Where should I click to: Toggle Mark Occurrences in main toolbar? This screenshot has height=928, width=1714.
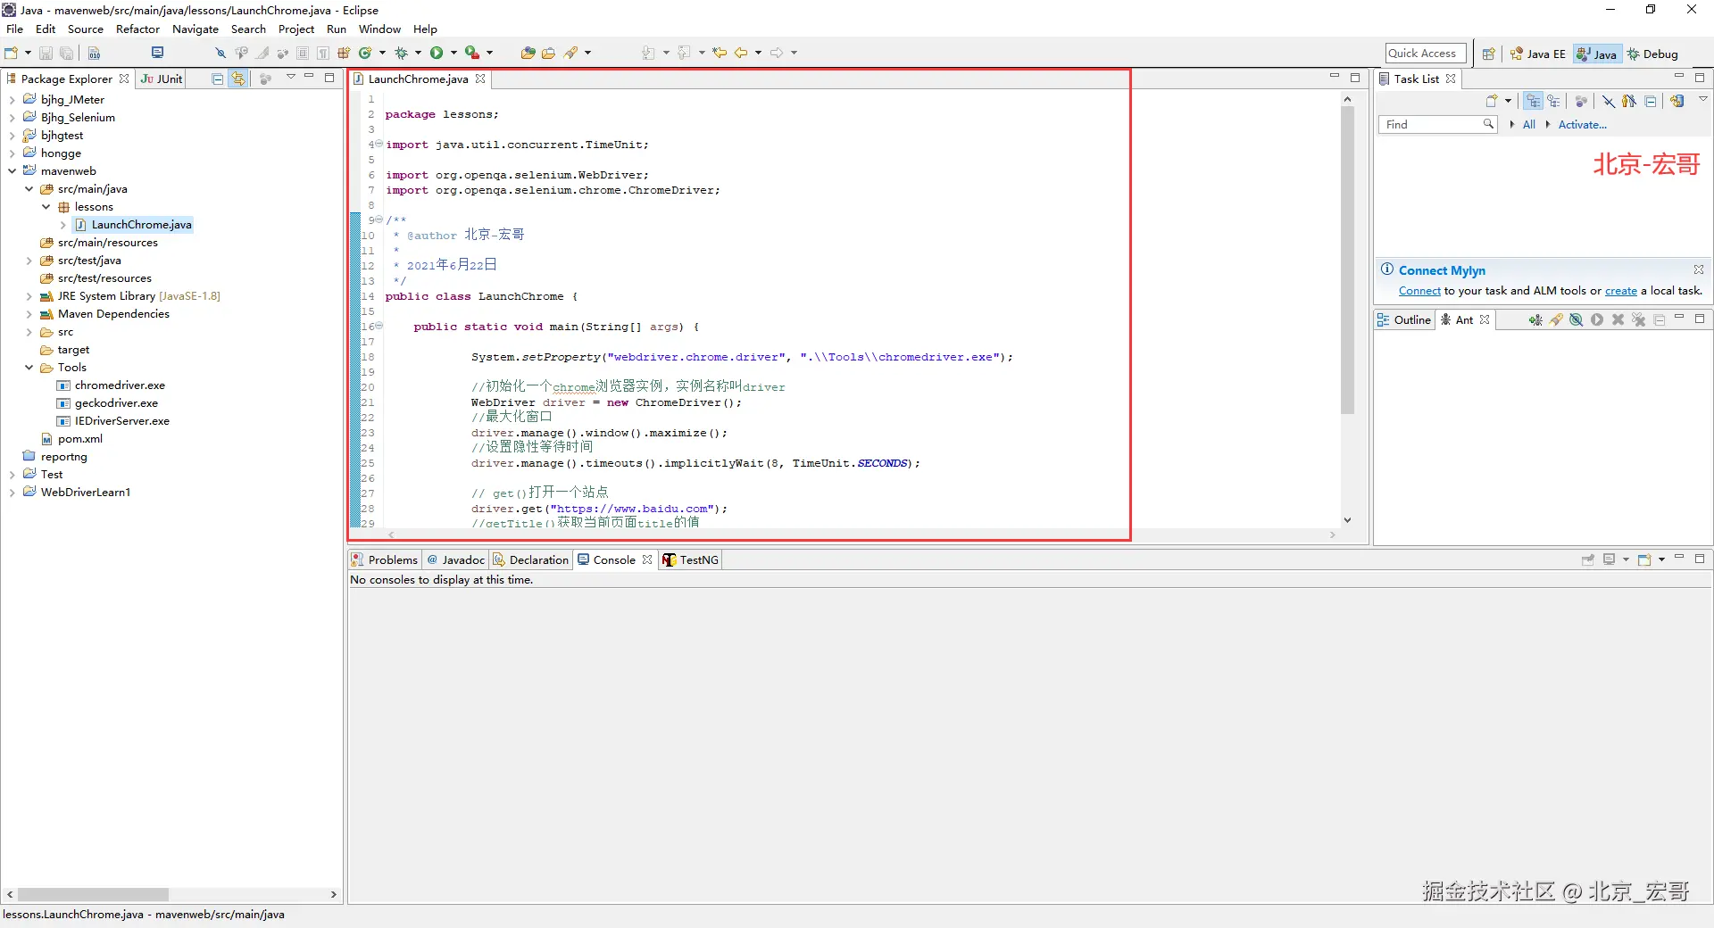[x=262, y=54]
